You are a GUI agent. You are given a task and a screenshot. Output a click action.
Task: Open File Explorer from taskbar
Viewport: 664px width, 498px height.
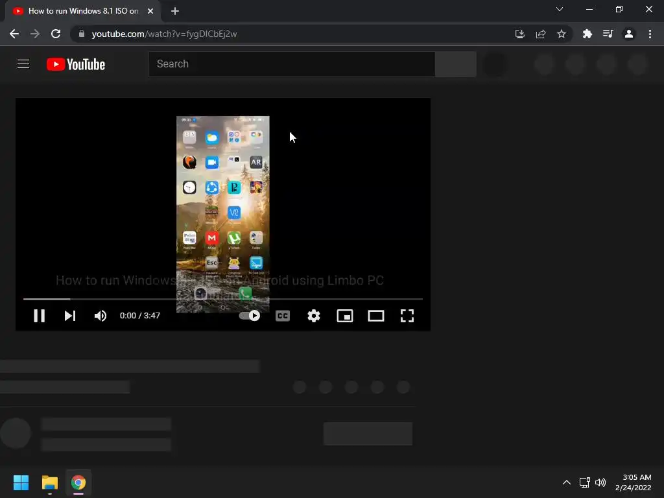(x=49, y=482)
